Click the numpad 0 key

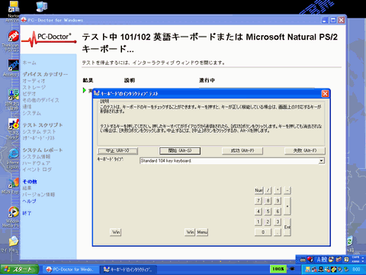[263, 232]
